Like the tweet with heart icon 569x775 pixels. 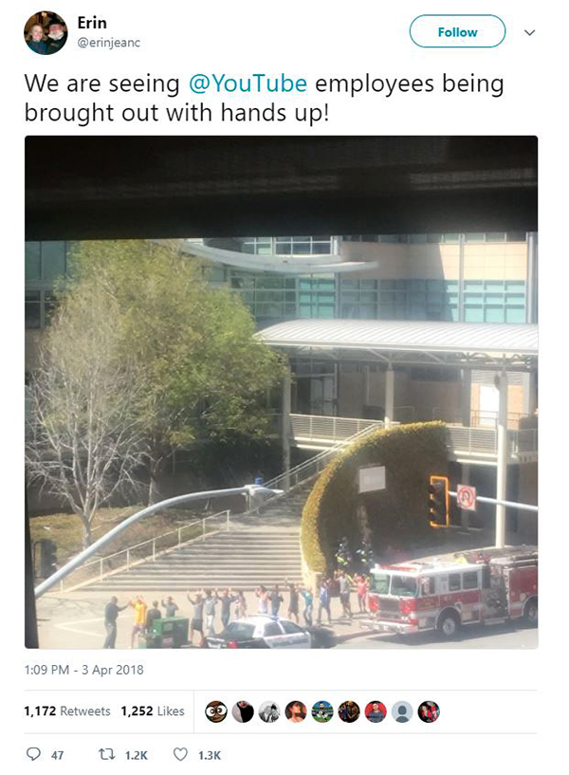point(180,754)
